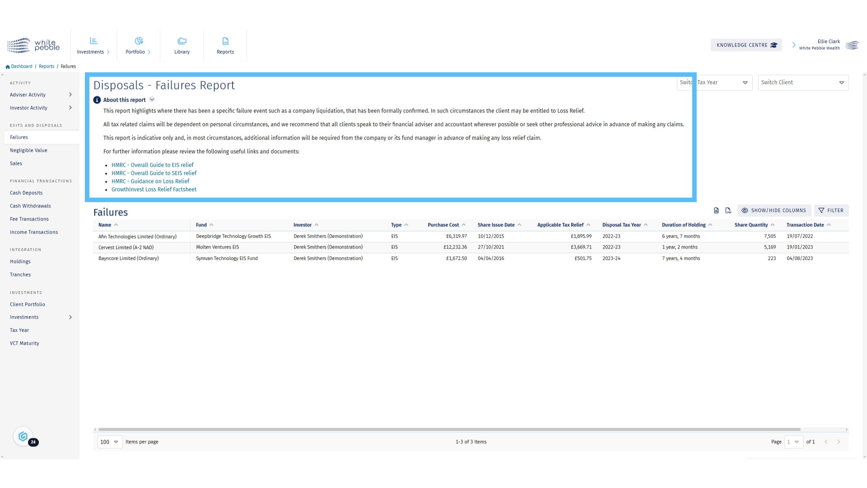
Task: Open HMRC Guidance on Loss Relief link
Action: (150, 181)
